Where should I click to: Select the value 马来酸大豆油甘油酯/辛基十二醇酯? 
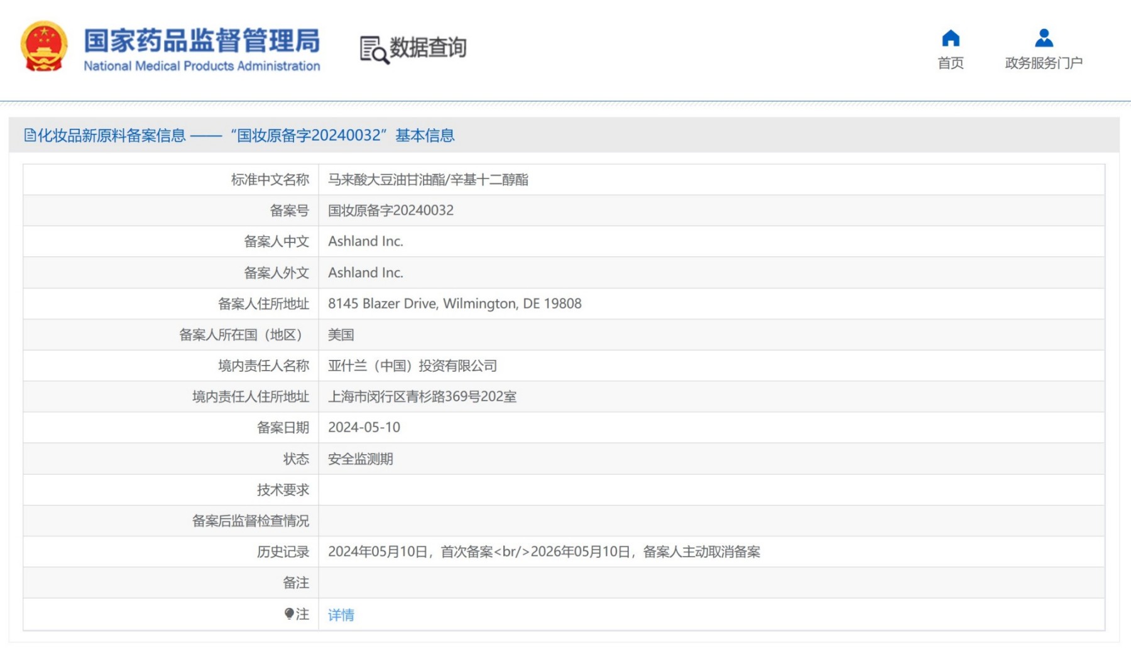coord(428,180)
